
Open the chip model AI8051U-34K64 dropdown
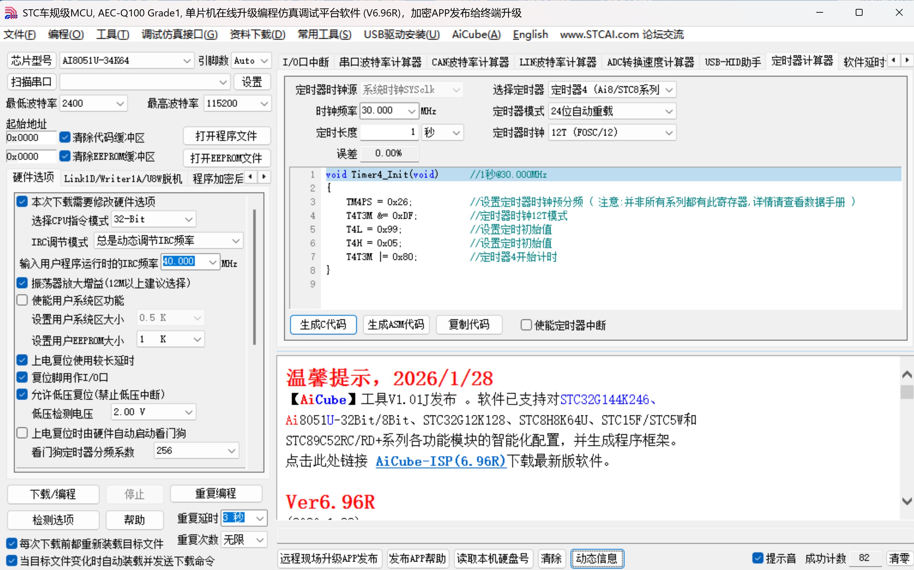point(187,60)
